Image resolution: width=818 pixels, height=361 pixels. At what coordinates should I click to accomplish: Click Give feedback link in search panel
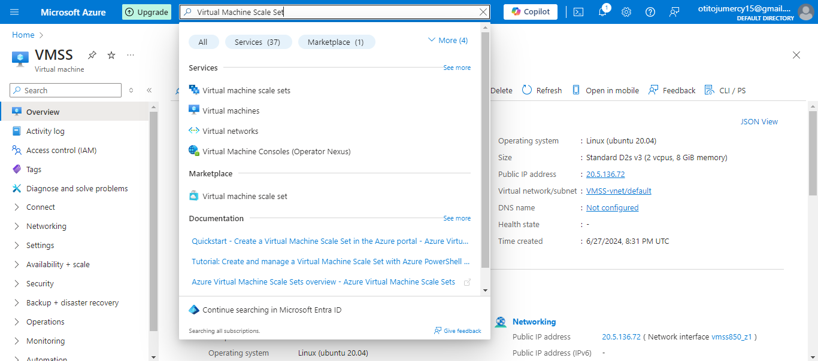coord(458,331)
